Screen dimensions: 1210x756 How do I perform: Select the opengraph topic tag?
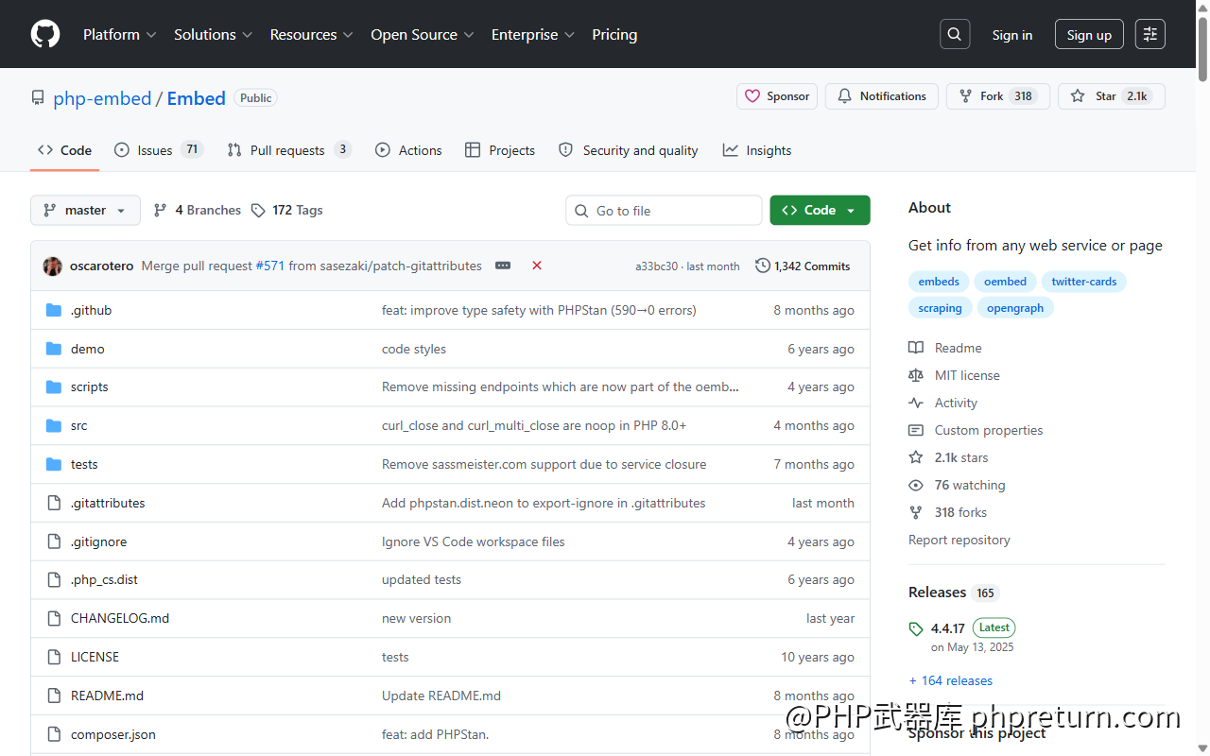[1015, 308]
